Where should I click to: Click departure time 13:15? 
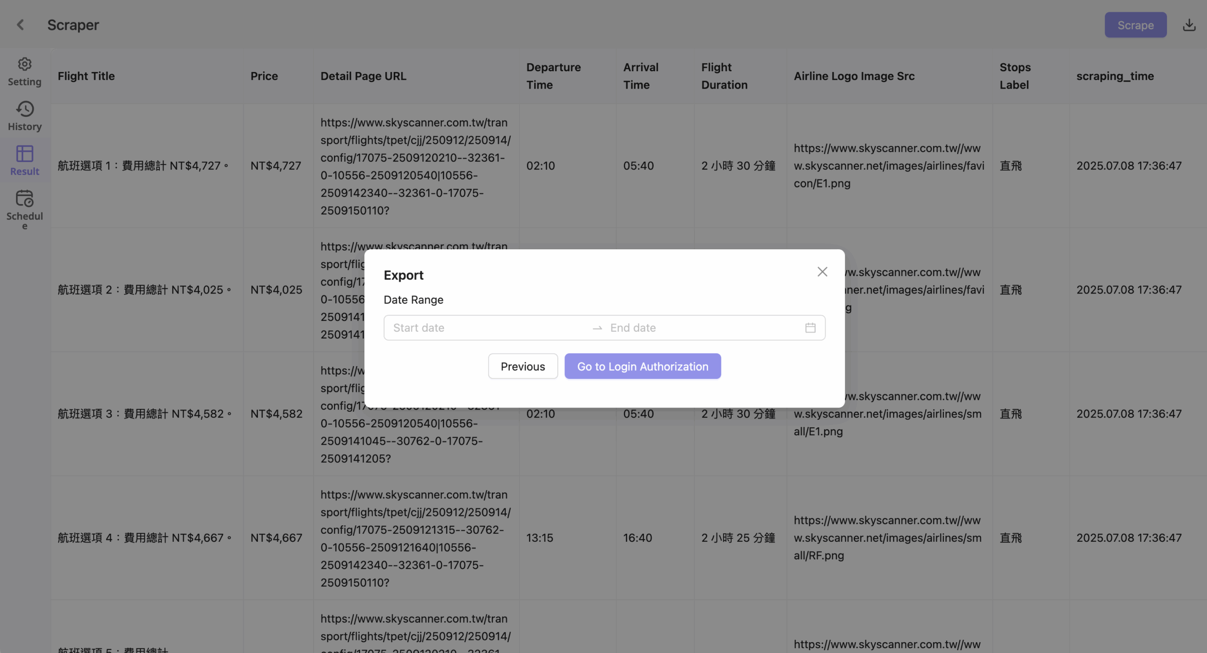click(x=540, y=538)
